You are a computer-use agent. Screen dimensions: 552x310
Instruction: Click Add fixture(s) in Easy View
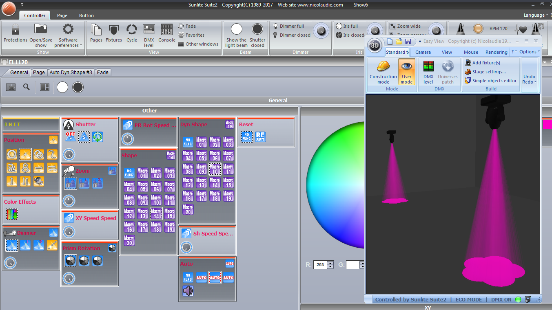483,63
